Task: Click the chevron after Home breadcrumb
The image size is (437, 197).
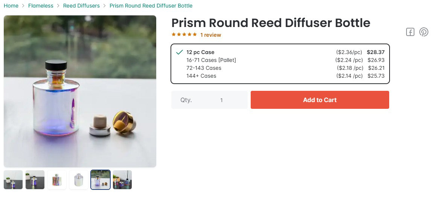Action: click(x=23, y=6)
